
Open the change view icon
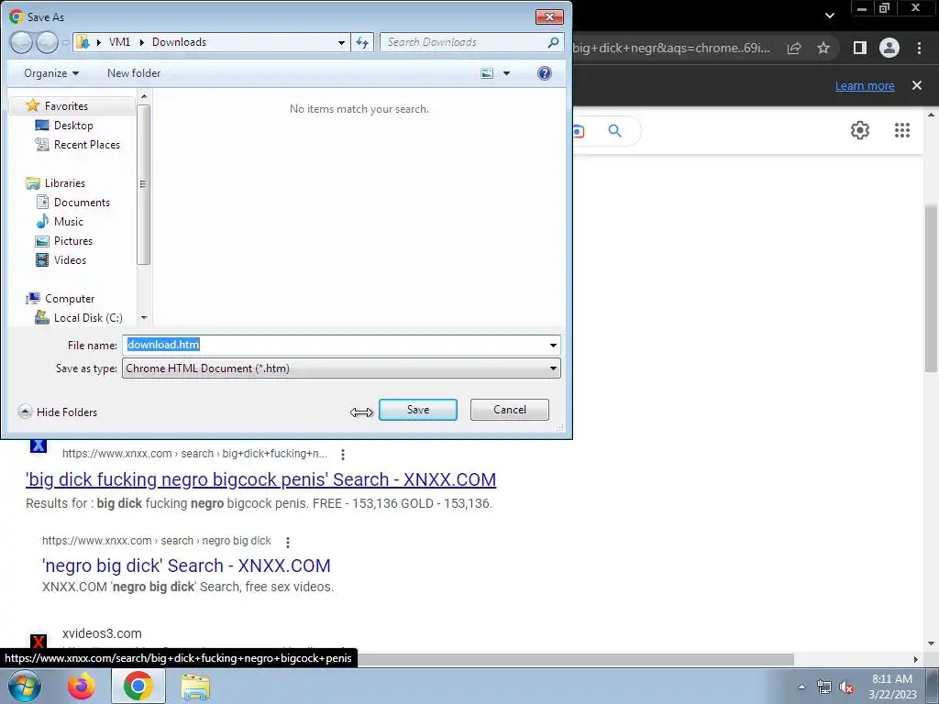tap(488, 73)
